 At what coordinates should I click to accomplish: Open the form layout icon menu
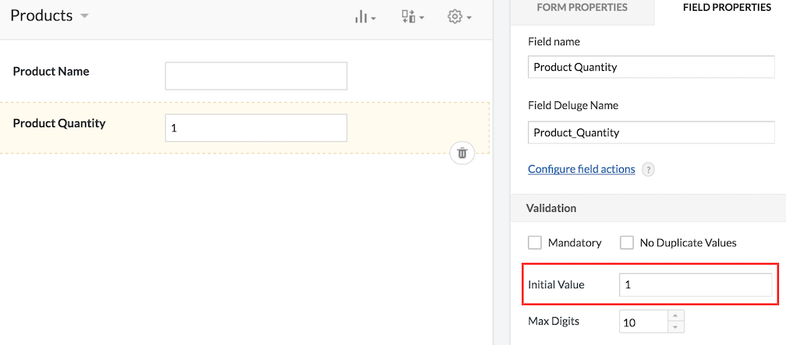click(x=409, y=17)
